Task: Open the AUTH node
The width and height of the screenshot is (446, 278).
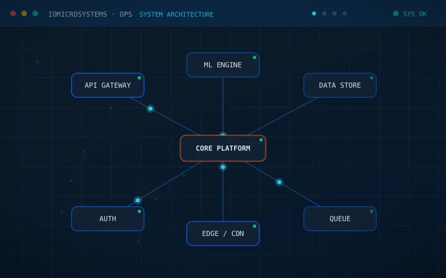Action: point(108,219)
